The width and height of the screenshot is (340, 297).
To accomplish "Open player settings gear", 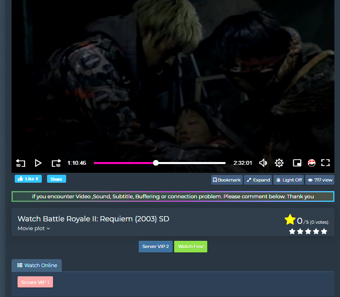I will 279,163.
